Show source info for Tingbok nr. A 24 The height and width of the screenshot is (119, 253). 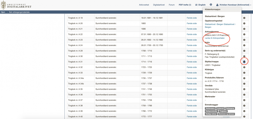[244, 45]
